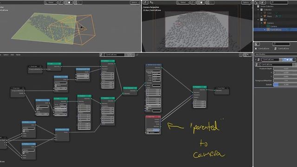This screenshot has height=167, width=297.
Task: Open Outliner display mode dropdown
Action: point(263,2)
